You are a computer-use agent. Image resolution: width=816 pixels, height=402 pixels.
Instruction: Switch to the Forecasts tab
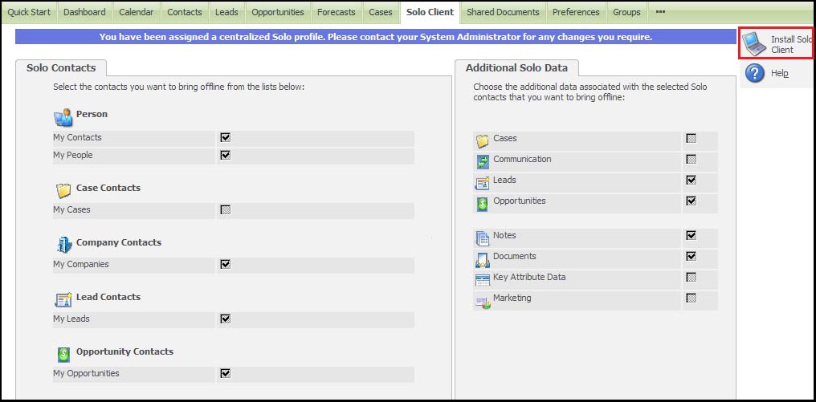coord(337,12)
